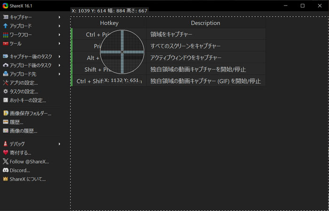Viewport: 329px width, 211px height.
Task: Click the Application settings wrench icon
Action: pos(6,83)
